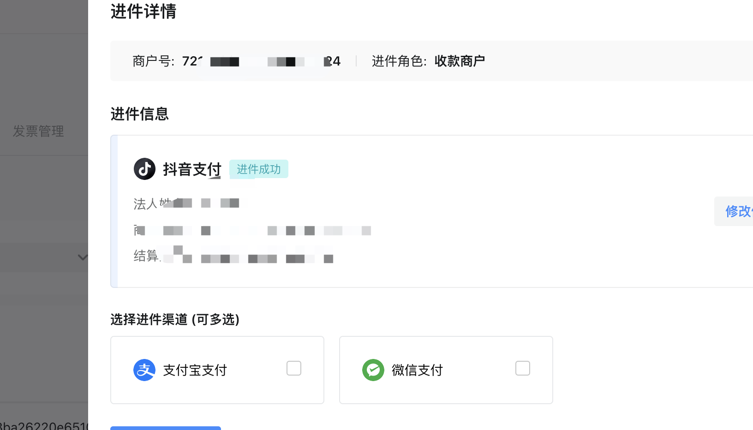Click the 法人 information row
The image size is (753, 430).
pyautogui.click(x=186, y=203)
